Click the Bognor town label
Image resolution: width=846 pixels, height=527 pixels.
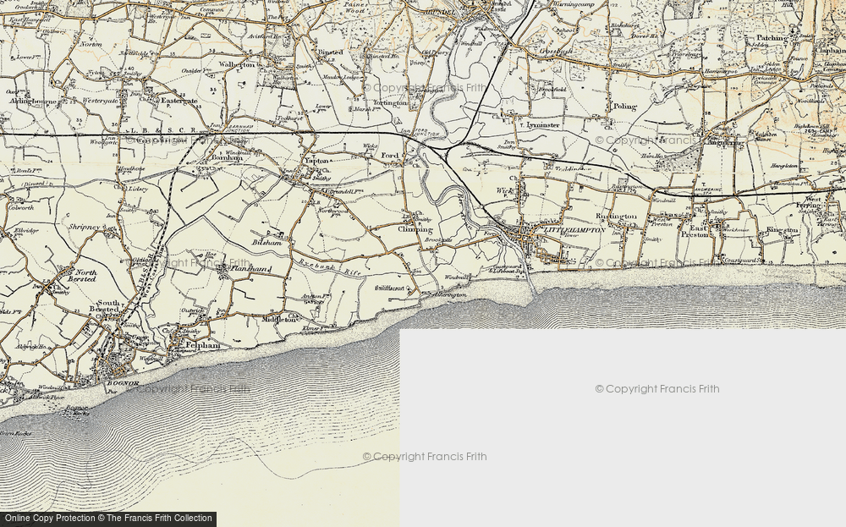pos(123,383)
